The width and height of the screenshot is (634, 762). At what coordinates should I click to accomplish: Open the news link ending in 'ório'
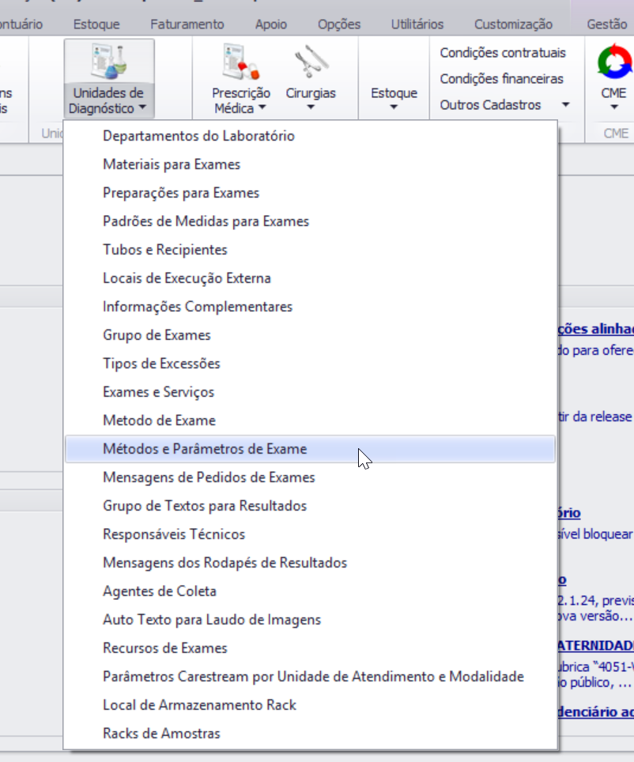coord(569,513)
